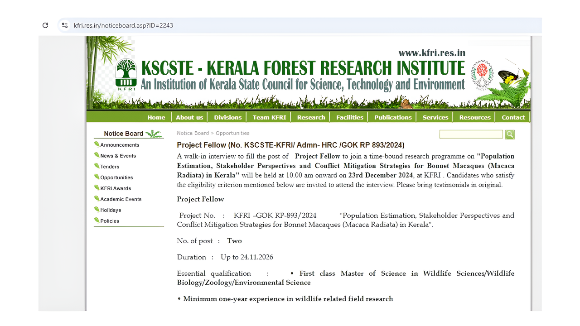Click the date '23rd December 2024'
The height and width of the screenshot is (326, 580).
(x=381, y=175)
